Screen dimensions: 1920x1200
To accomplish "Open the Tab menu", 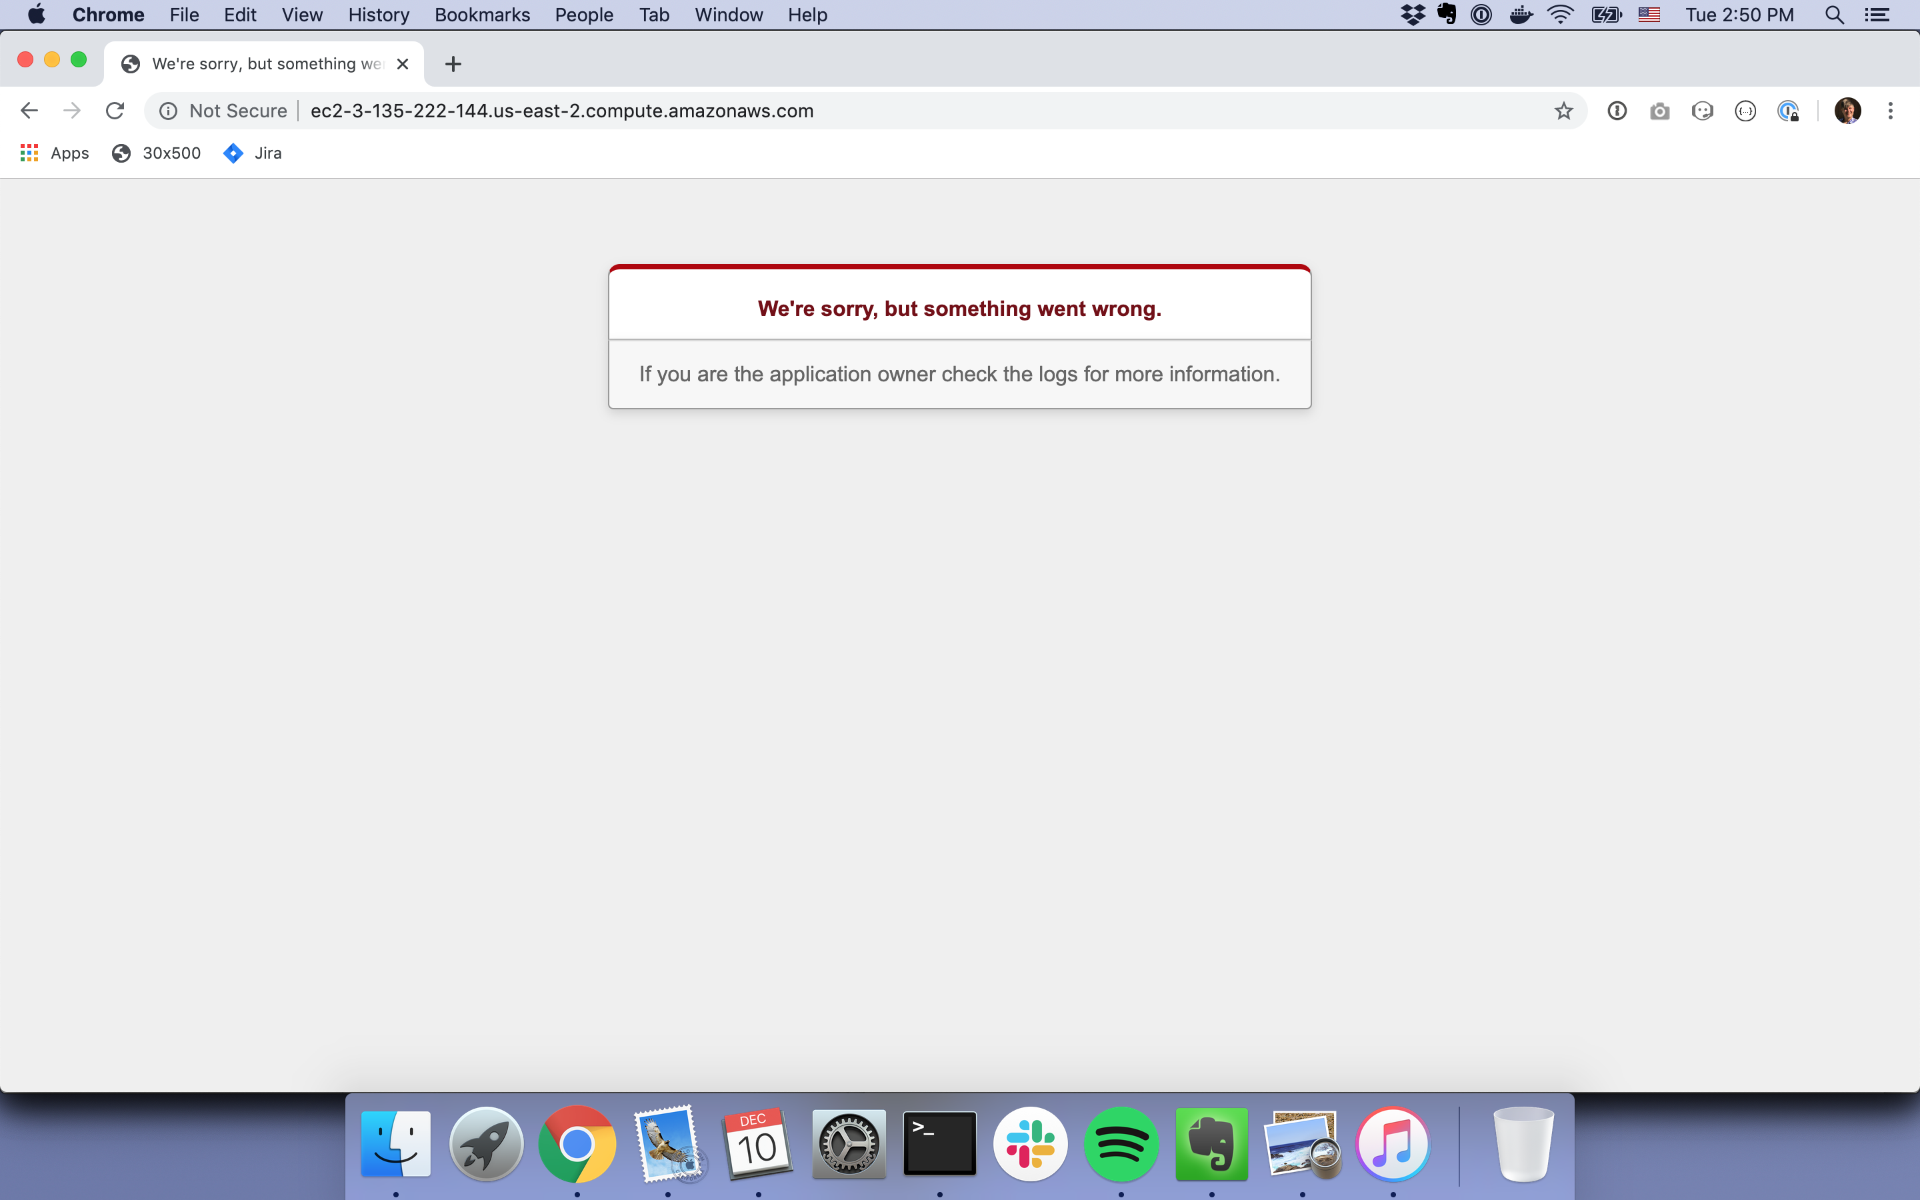I will [655, 15].
